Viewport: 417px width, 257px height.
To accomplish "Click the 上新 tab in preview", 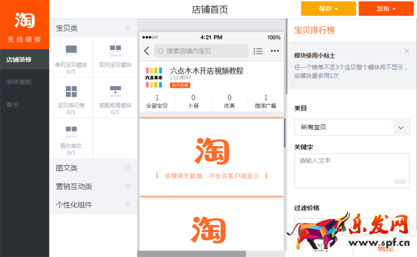I will [193, 101].
